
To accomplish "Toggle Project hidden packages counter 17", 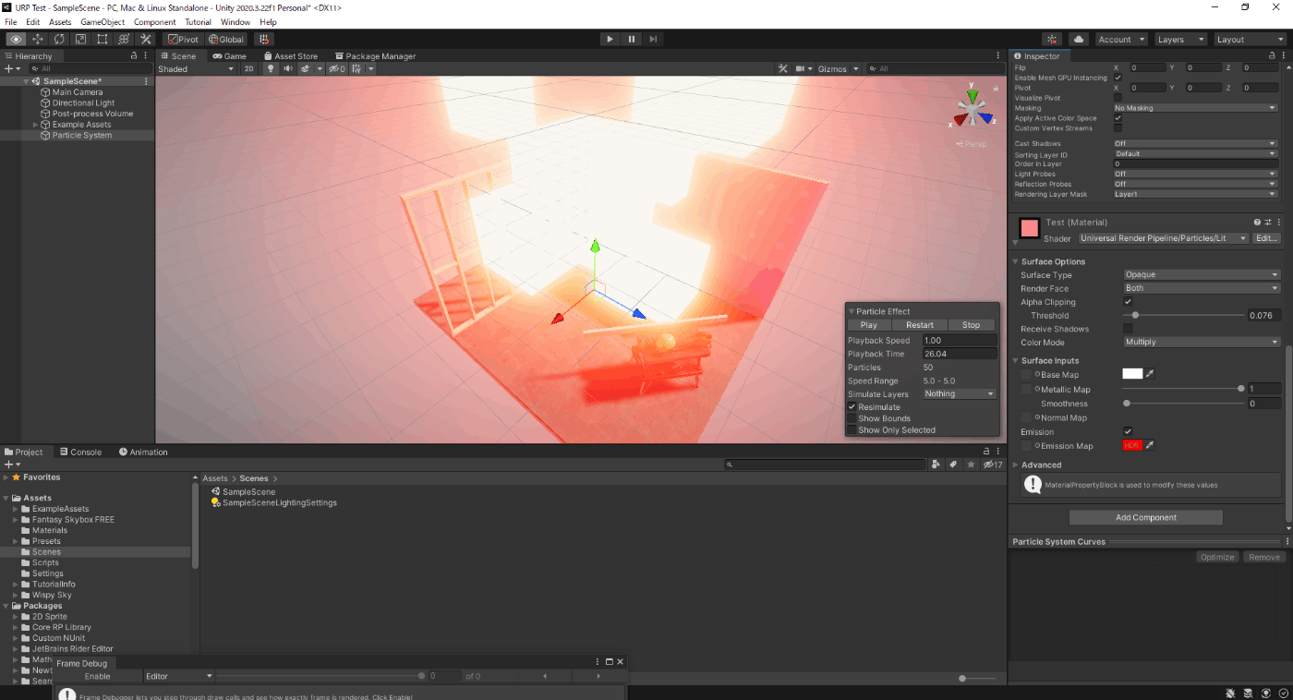I will point(993,465).
